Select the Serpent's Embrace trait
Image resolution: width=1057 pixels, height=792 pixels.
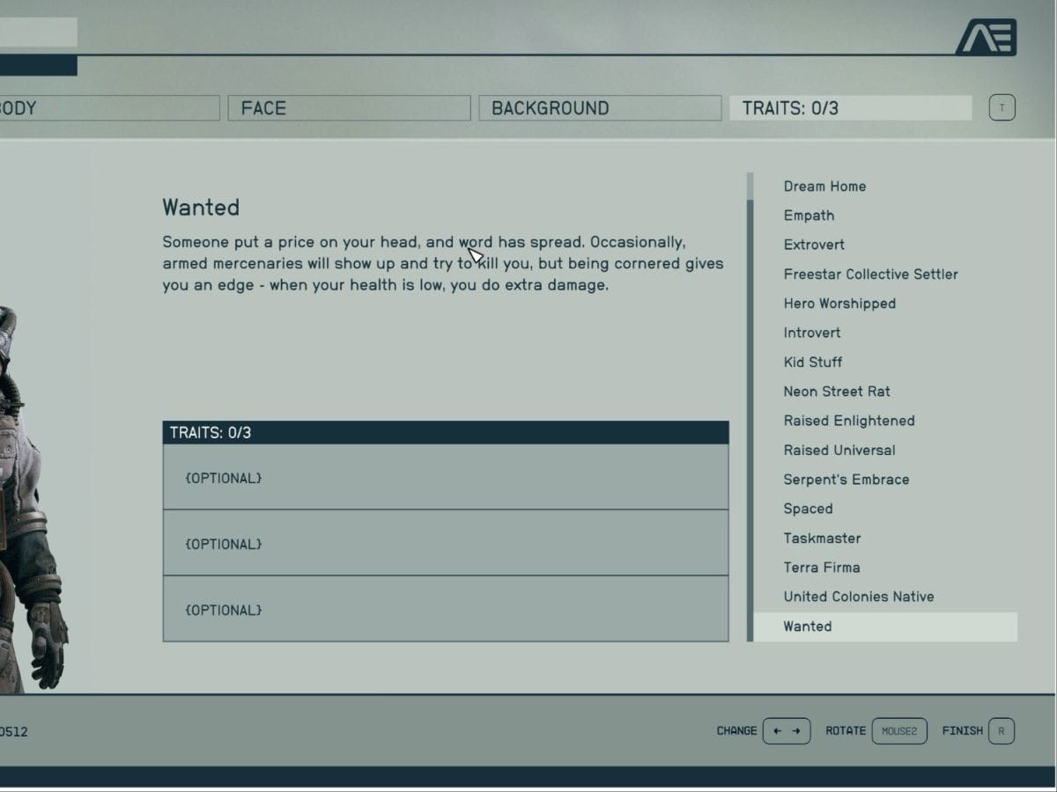[x=846, y=480]
